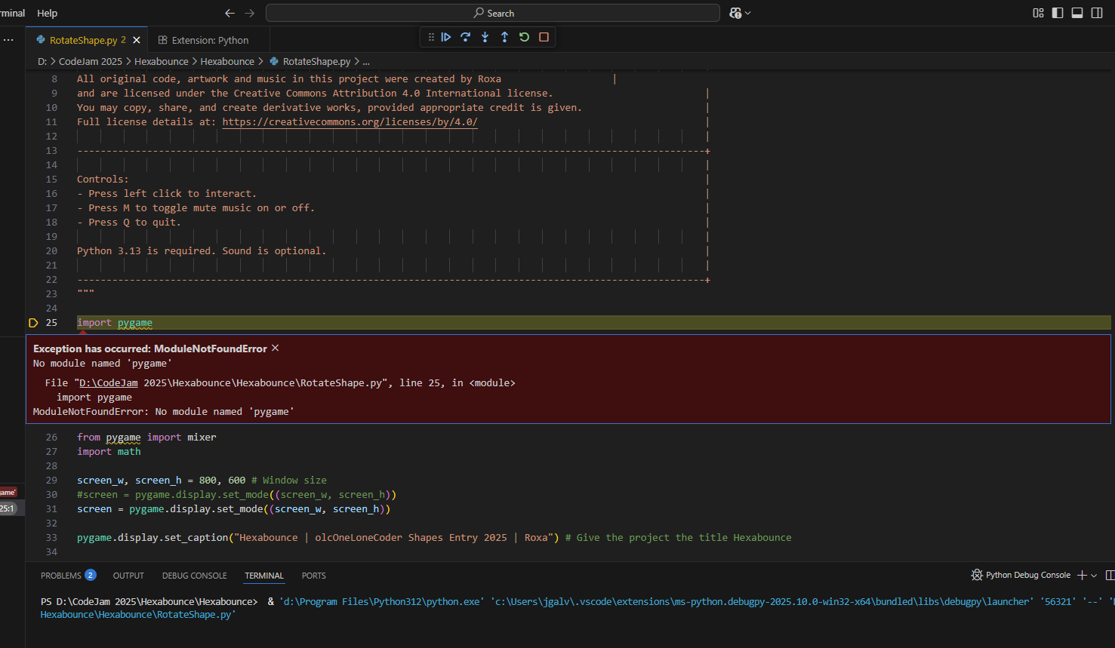The height and width of the screenshot is (648, 1115).
Task: Go back using the left navigation arrow
Action: 229,13
